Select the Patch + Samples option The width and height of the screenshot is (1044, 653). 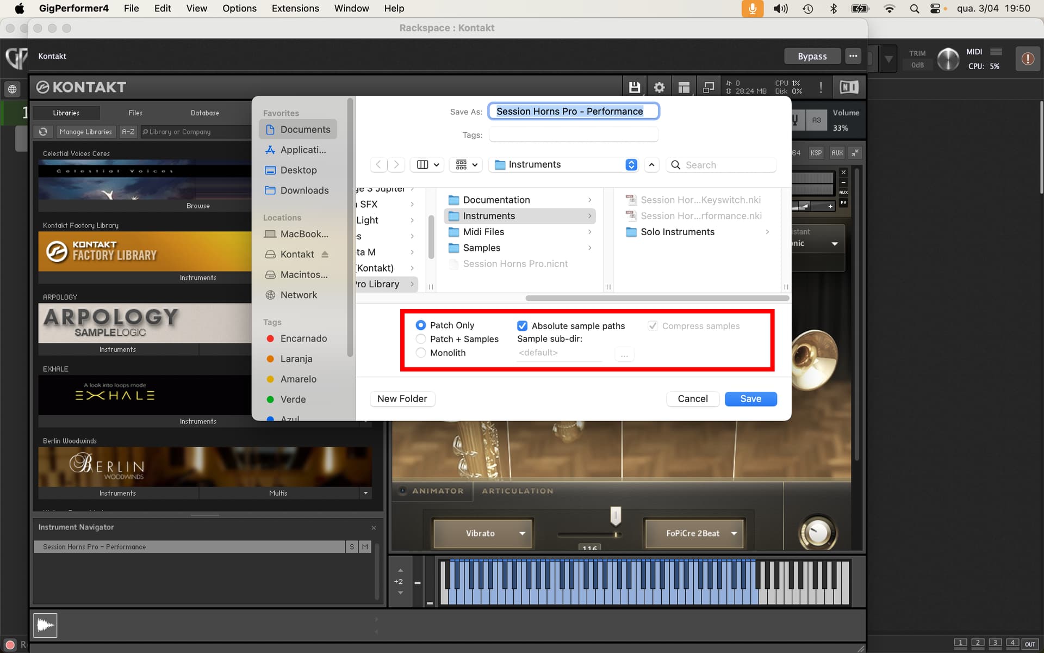point(421,339)
